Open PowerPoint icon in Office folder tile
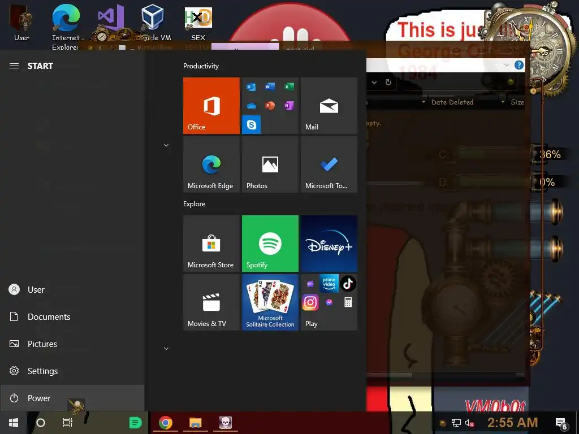The height and width of the screenshot is (434, 579). pos(270,106)
